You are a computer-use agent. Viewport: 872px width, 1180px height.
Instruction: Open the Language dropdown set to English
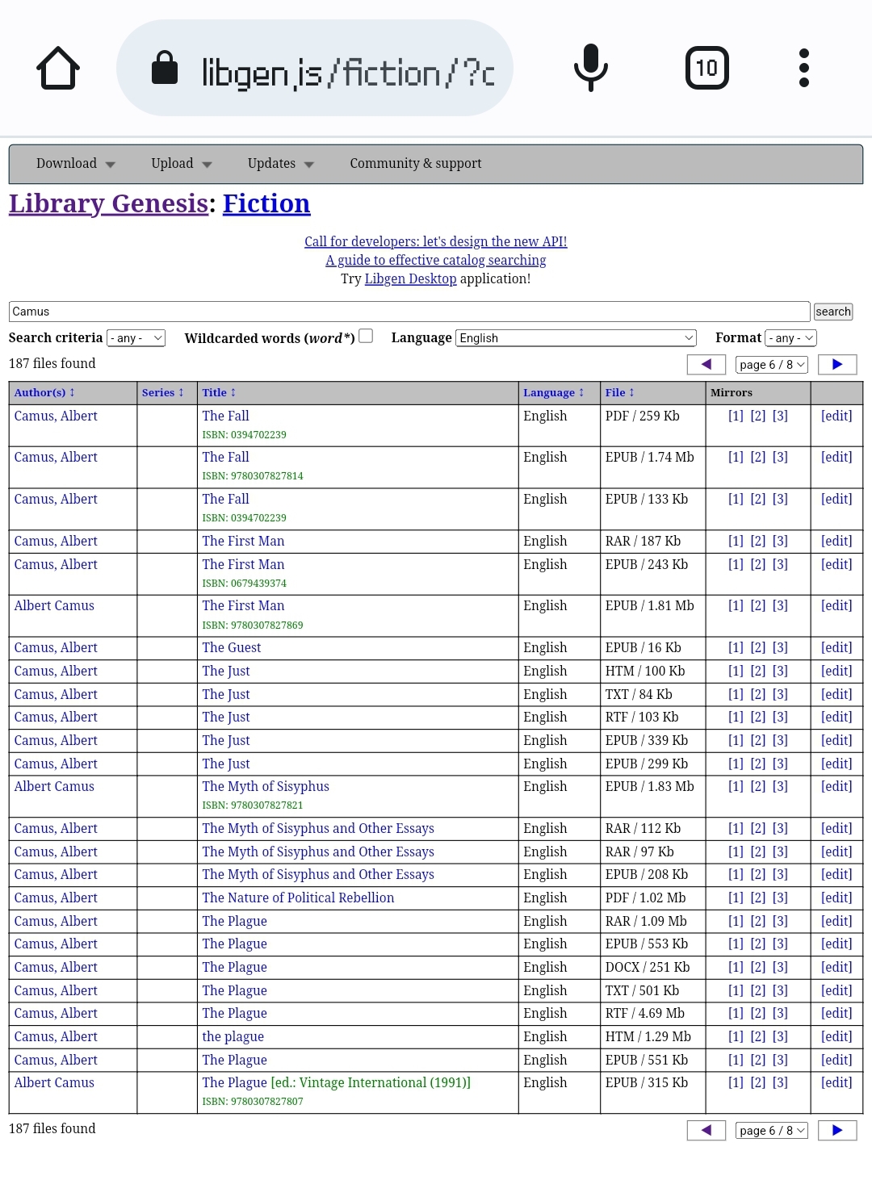[x=576, y=338]
